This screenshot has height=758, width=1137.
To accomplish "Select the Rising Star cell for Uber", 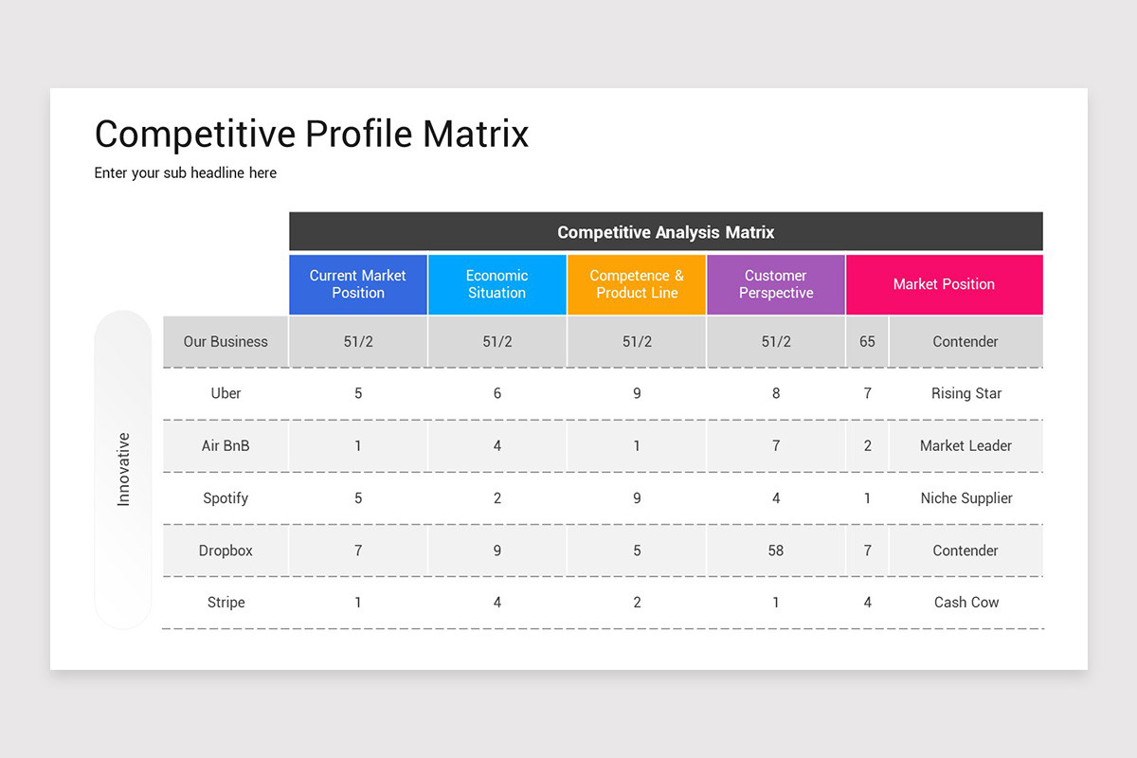I will 966,393.
